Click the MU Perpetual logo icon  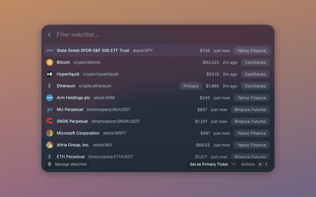click(x=49, y=109)
